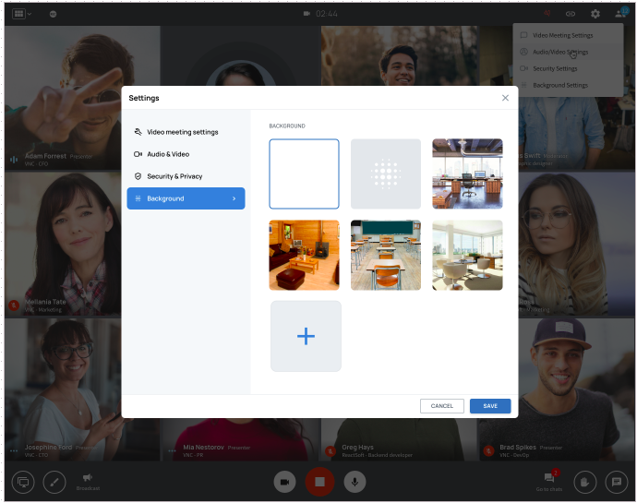Click the raise hand icon

coord(585,483)
